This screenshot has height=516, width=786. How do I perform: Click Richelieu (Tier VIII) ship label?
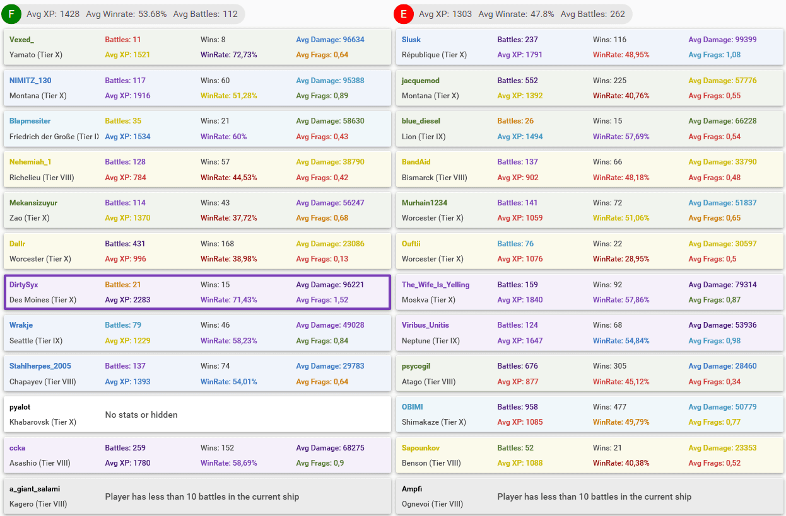pyautogui.click(x=42, y=178)
